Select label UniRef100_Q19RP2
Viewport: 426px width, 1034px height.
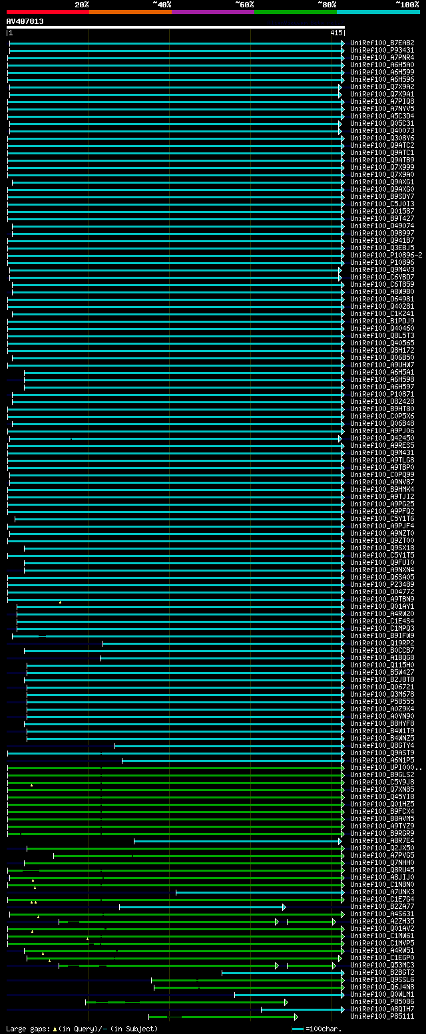pos(382,643)
